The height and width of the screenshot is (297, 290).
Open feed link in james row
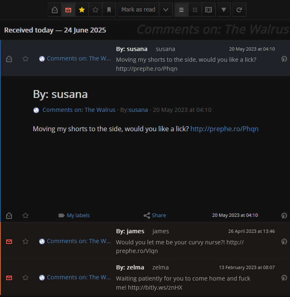(79, 241)
